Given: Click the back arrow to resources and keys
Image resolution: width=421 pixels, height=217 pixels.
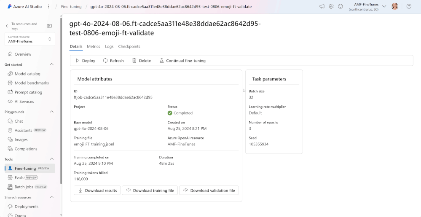Looking at the screenshot, I should tap(8, 26).
